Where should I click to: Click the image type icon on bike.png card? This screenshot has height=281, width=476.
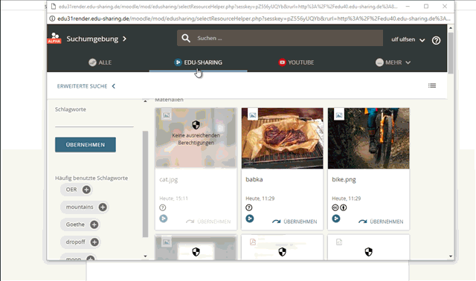339,115
